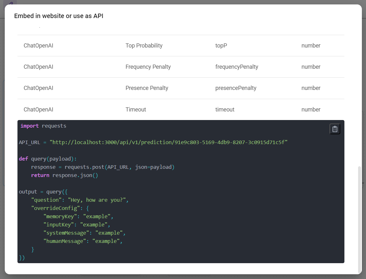Click the "humanMessage" line in the code
This screenshot has width=366, height=279.
click(83, 241)
